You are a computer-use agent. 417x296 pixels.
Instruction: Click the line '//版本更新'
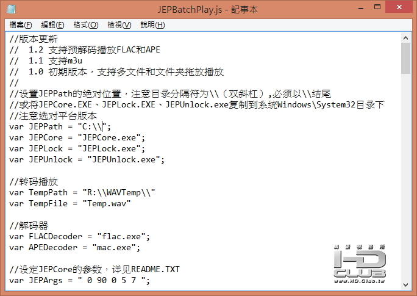(34, 39)
